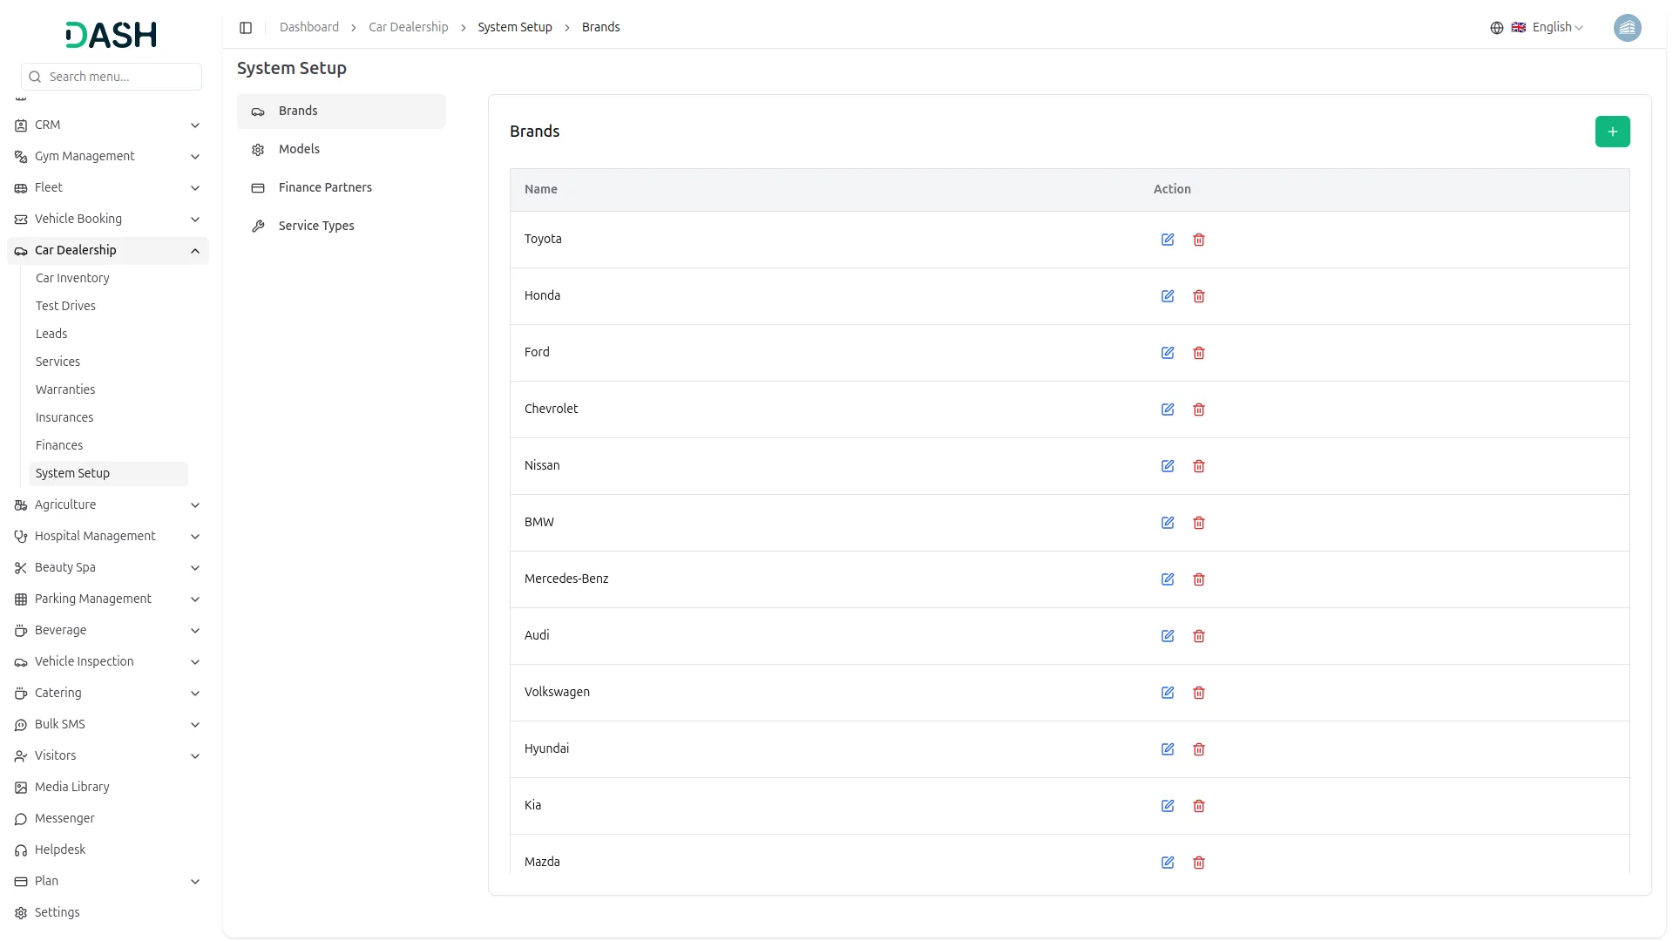1673x941 pixels.
Task: Select the Service Types tab
Action: click(316, 226)
